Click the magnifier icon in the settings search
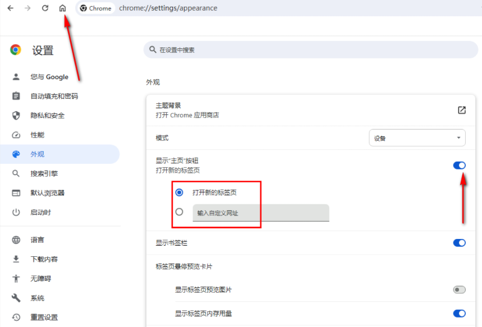This screenshot has height=327, width=482. click(x=153, y=49)
